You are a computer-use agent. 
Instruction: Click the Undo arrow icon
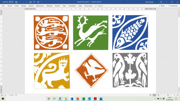coord(34,2)
